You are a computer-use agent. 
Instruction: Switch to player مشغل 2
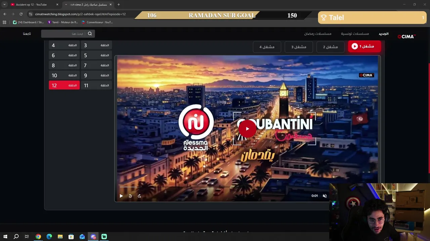click(331, 47)
